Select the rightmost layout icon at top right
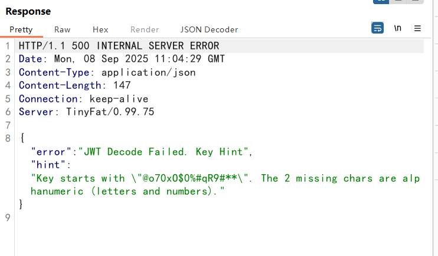Viewport: 438px width, 256px height. 416,2
